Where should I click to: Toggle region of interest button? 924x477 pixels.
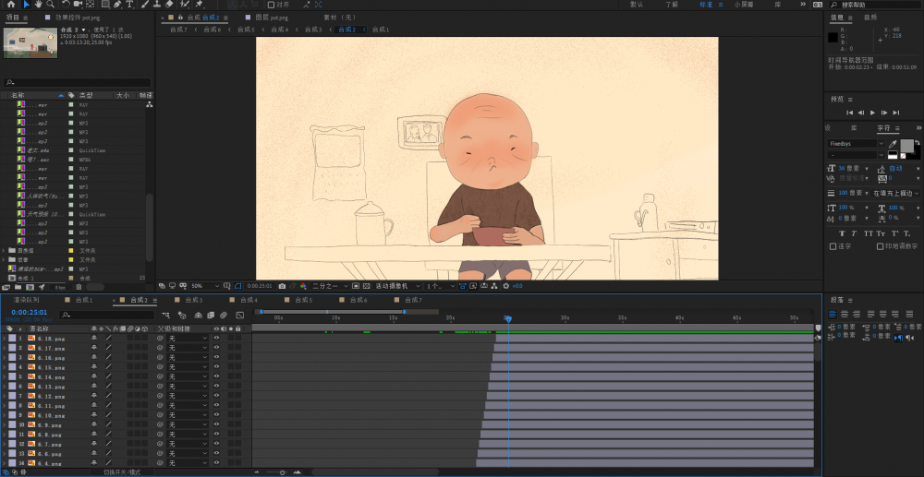(x=356, y=286)
